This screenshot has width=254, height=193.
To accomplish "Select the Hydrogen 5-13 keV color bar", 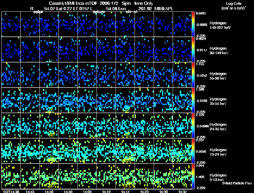I will pos(194,176).
